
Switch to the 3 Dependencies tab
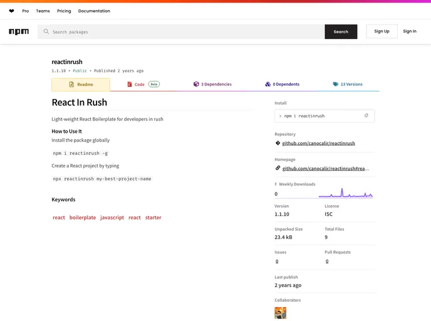pos(212,84)
